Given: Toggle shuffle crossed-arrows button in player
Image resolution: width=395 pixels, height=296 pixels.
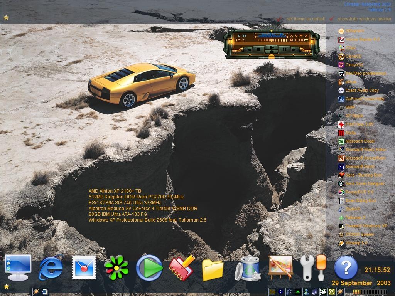Looking at the screenshot, I should pos(296,40).
